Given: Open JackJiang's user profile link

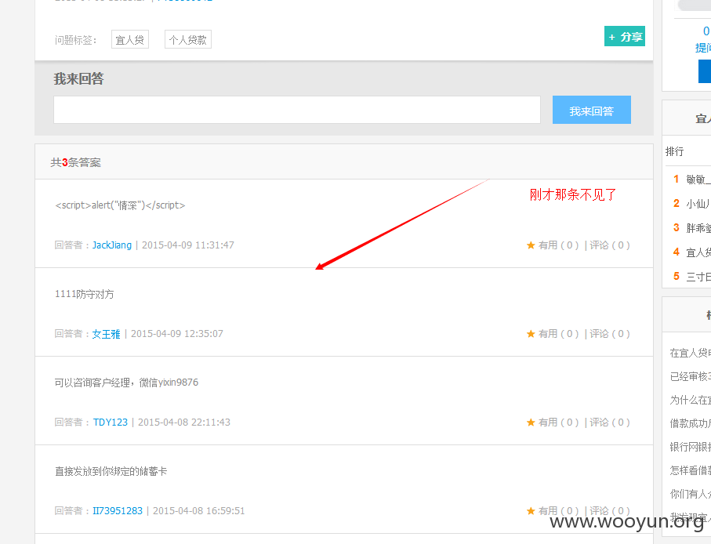Looking at the screenshot, I should tap(112, 245).
